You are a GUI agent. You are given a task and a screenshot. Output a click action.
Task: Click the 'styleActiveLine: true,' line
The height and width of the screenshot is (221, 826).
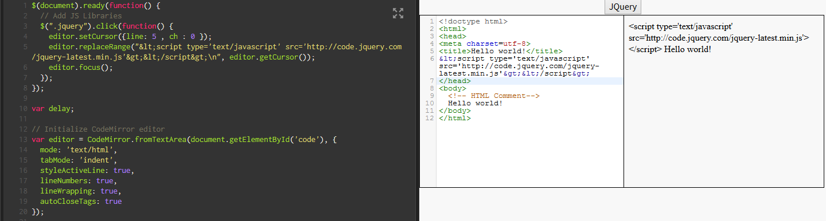pyautogui.click(x=87, y=171)
